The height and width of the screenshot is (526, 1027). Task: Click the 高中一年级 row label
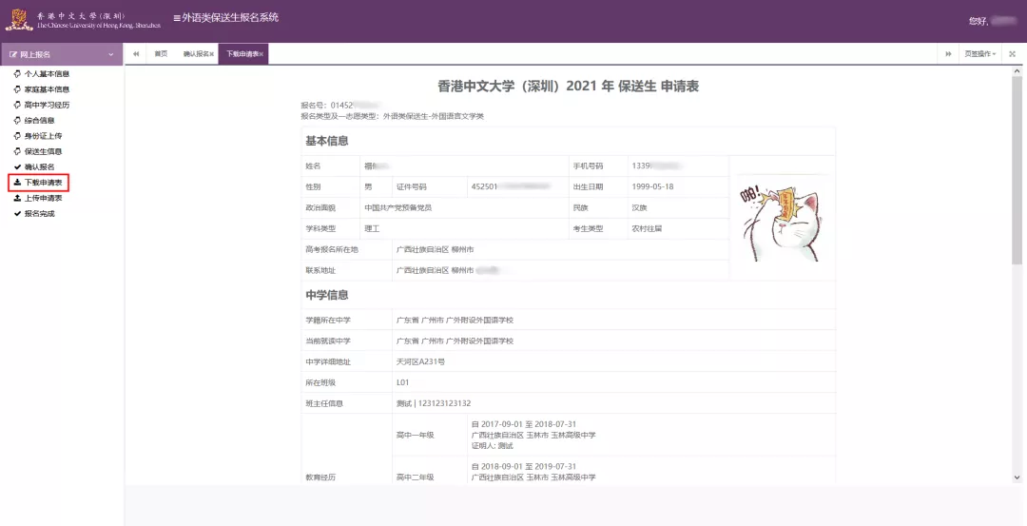416,435
